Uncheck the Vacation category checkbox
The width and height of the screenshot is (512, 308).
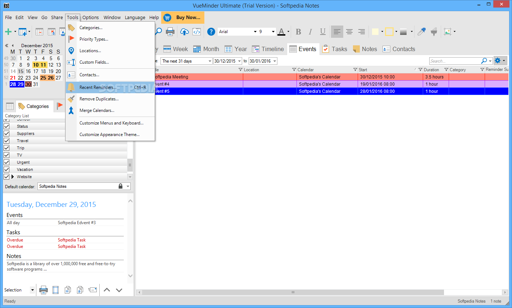point(6,169)
